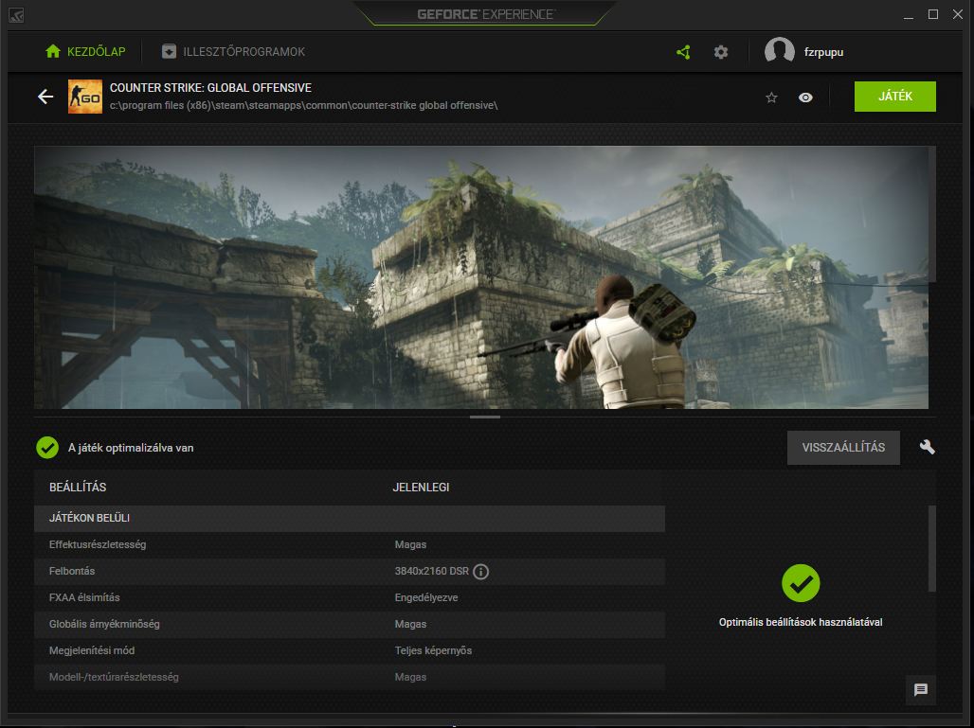The height and width of the screenshot is (728, 974).
Task: Select the Felbontás row label
Action: point(72,571)
